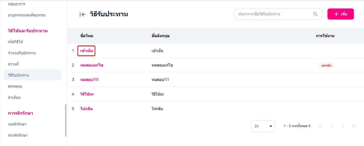Go to หอพักรักษา in the sidebar
364x146 pixels.
pyautogui.click(x=17, y=124)
